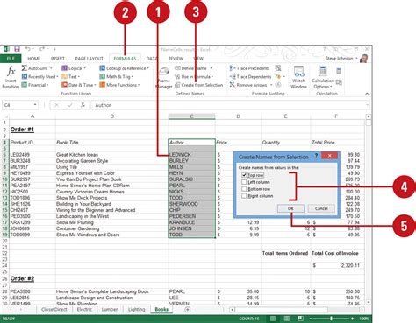Image resolution: width=416 pixels, height=323 pixels.
Task: Click OK in Create Names dialog
Action: (x=290, y=208)
